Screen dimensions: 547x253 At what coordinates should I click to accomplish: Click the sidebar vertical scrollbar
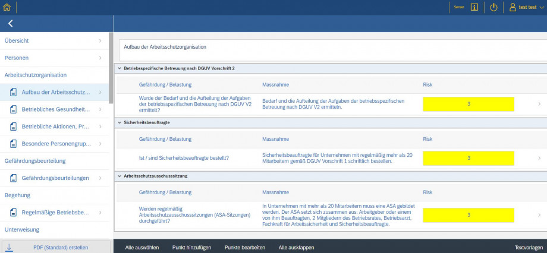(111, 68)
